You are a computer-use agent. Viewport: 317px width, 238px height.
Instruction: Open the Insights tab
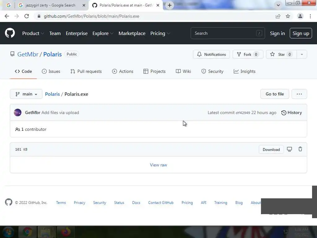coord(245,71)
